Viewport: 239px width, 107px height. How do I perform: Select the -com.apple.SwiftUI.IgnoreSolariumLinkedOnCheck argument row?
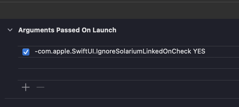click(x=128, y=52)
